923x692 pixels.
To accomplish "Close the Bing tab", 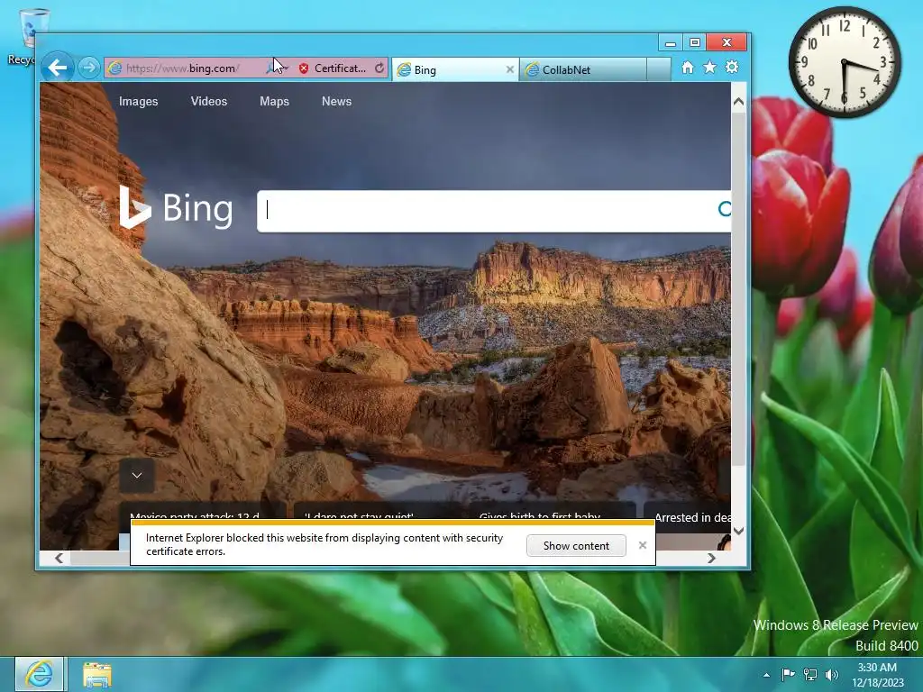I will coord(510,69).
